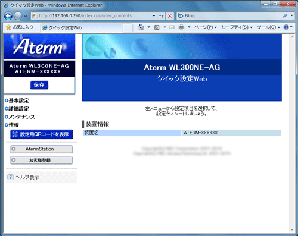Click the blue 保存 save button
Screen dimensions: 298x236
pyautogui.click(x=39, y=85)
